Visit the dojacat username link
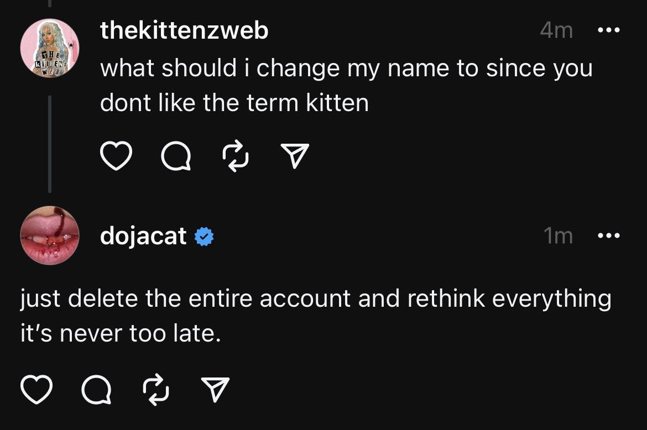647x430 pixels. (x=143, y=236)
